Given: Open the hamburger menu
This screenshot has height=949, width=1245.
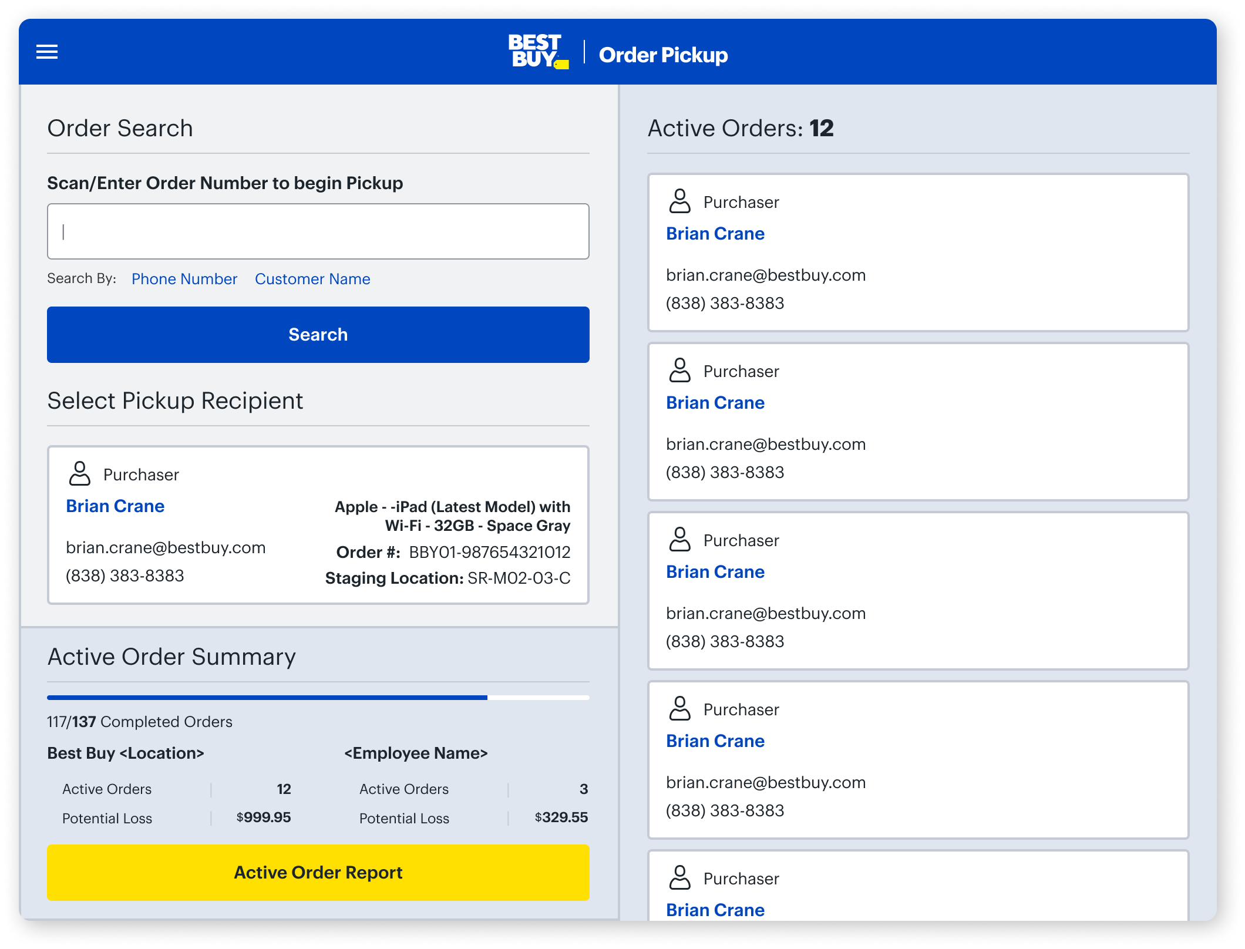Looking at the screenshot, I should [47, 52].
